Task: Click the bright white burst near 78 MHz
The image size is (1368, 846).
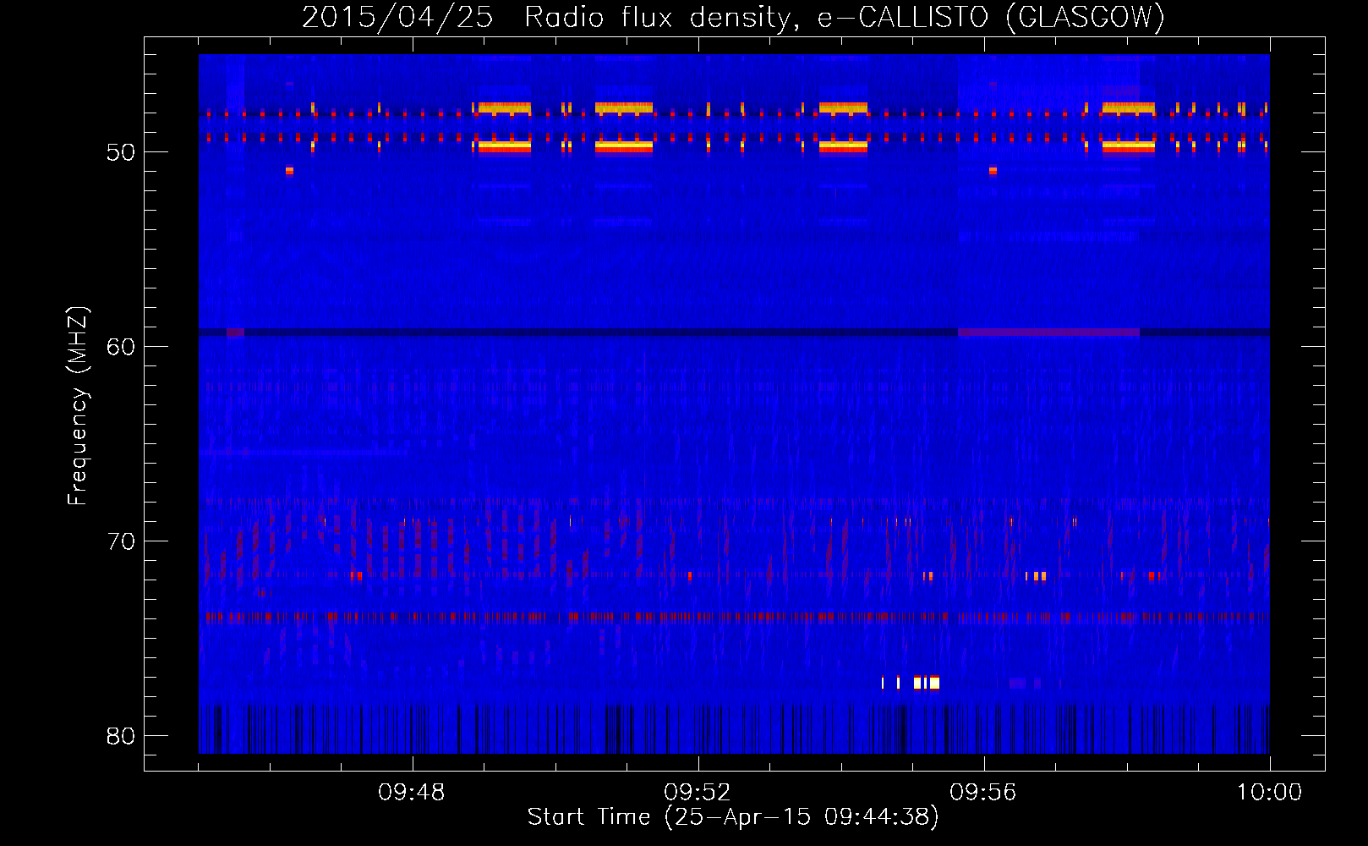Action: (926, 683)
